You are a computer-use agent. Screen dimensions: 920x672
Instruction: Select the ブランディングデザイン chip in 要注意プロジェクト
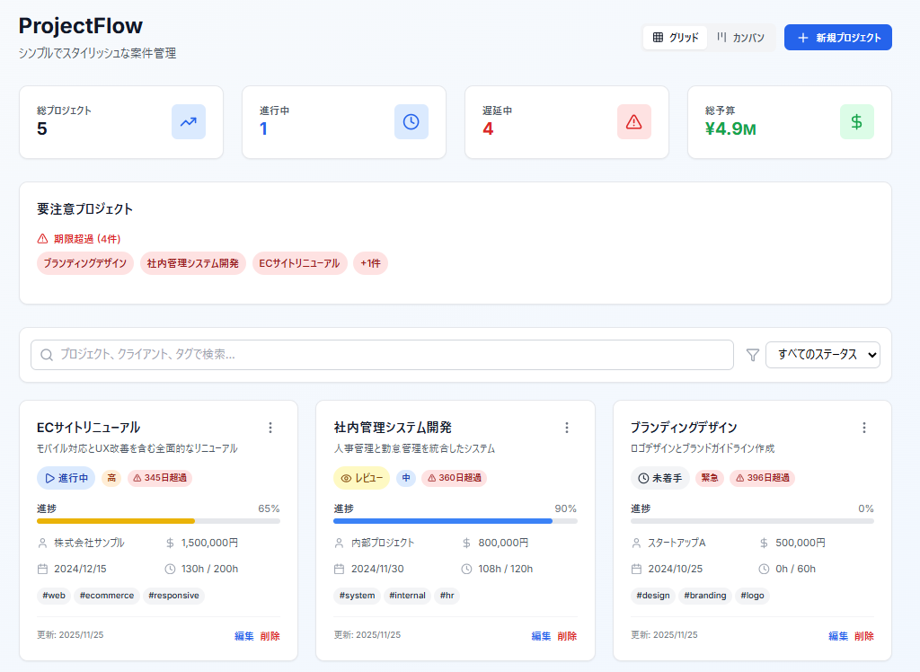click(85, 263)
